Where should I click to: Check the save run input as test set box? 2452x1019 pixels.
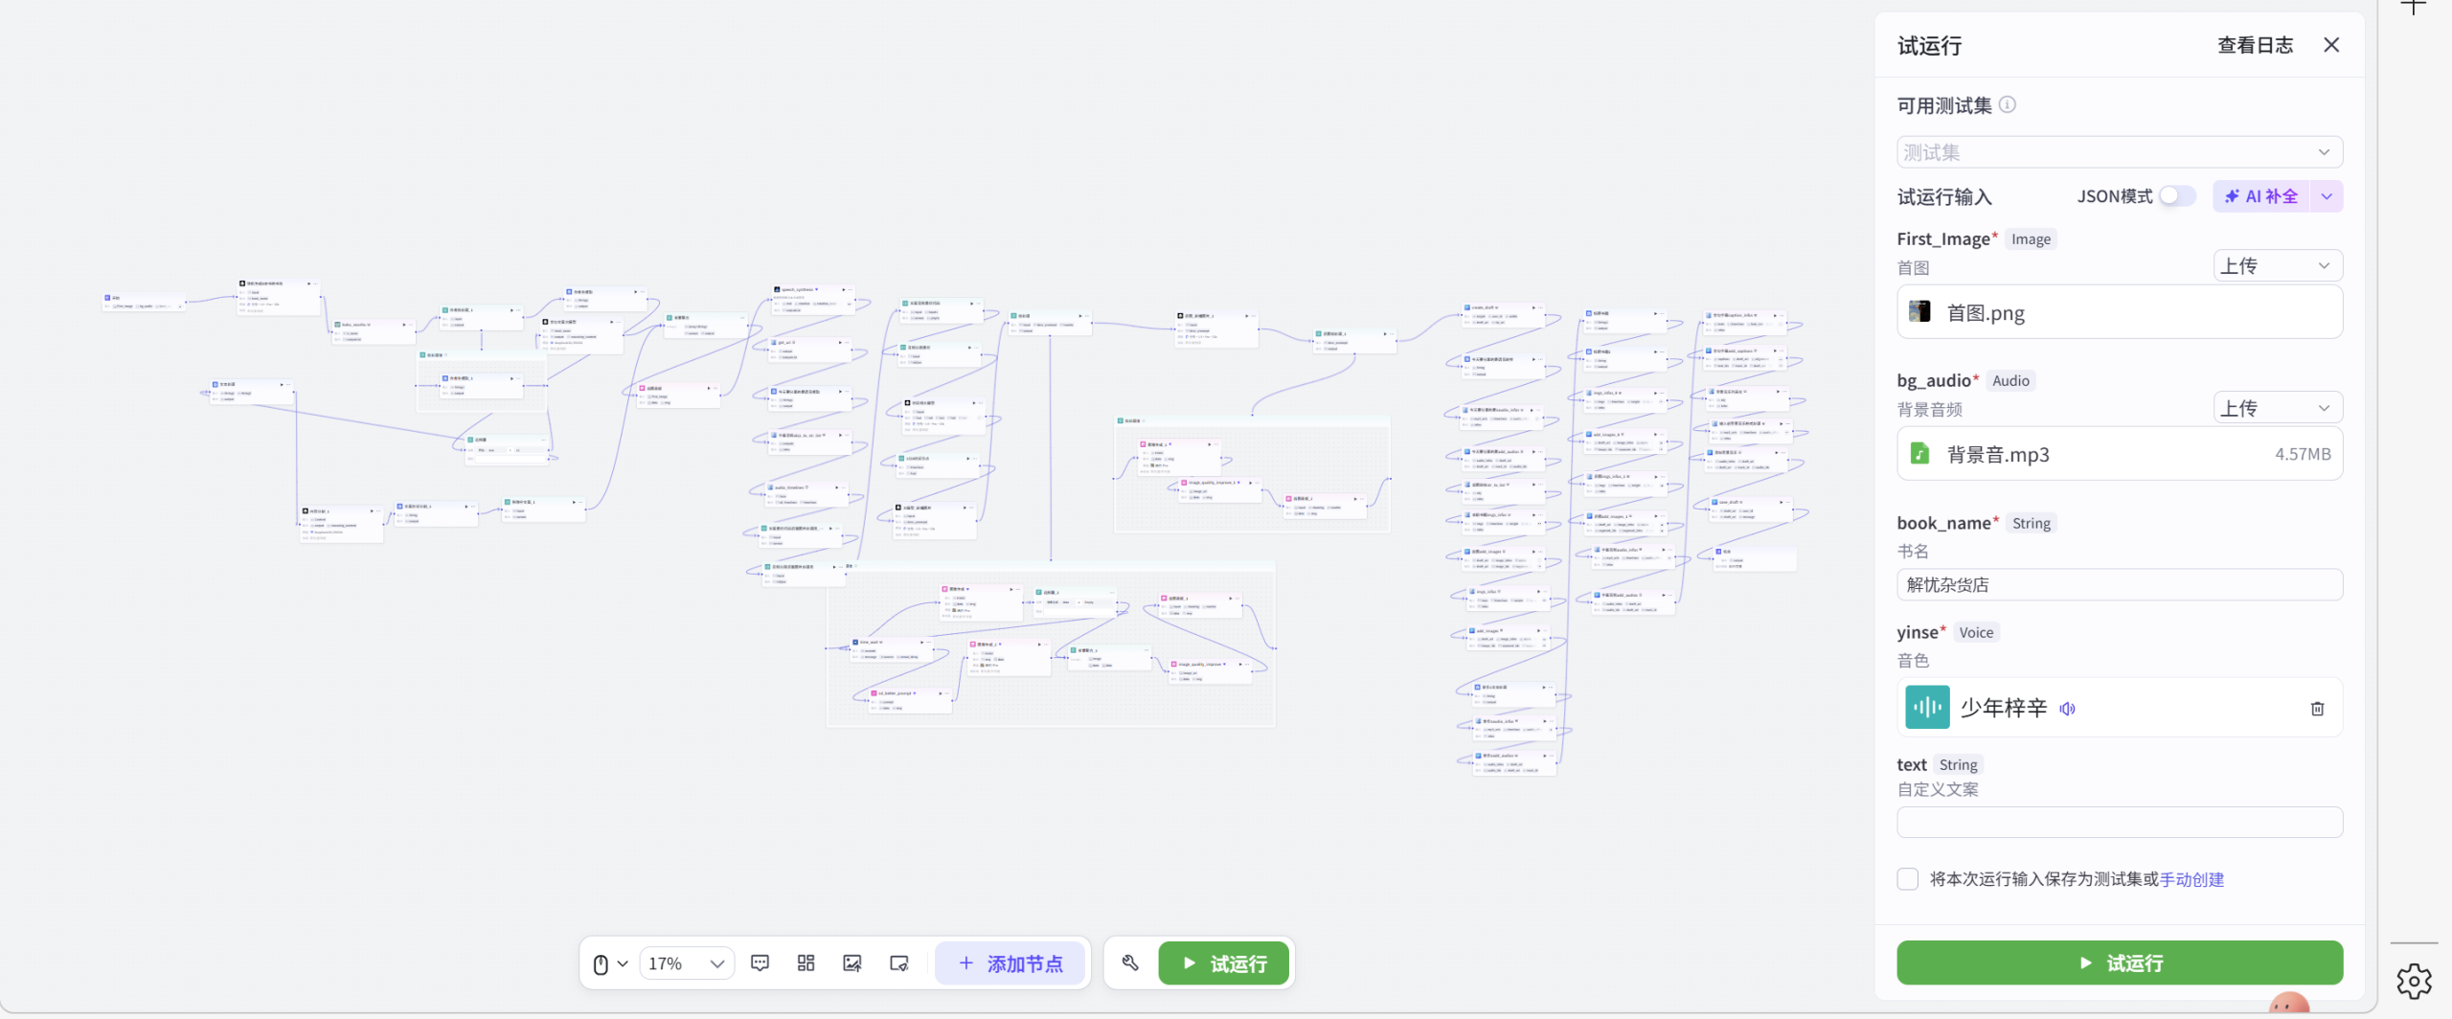coord(1908,879)
